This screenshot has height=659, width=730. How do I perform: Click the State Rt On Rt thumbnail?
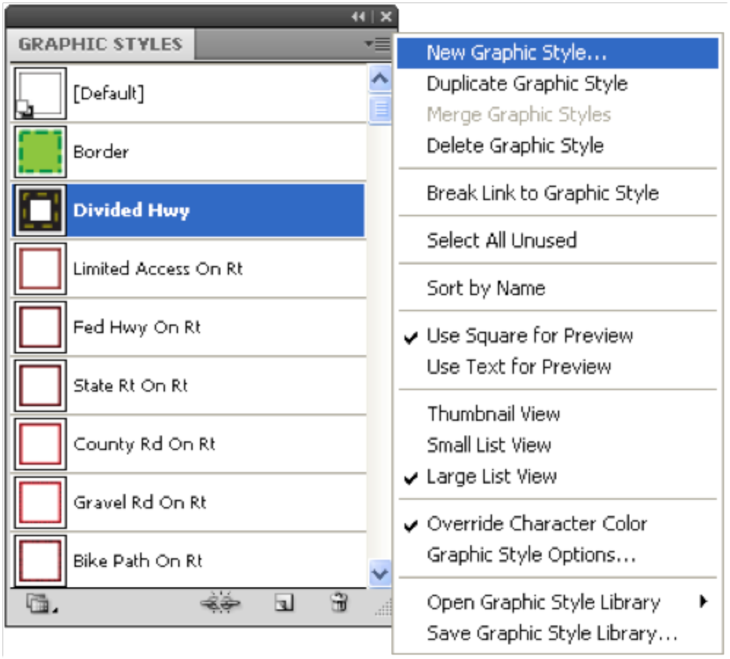click(40, 386)
